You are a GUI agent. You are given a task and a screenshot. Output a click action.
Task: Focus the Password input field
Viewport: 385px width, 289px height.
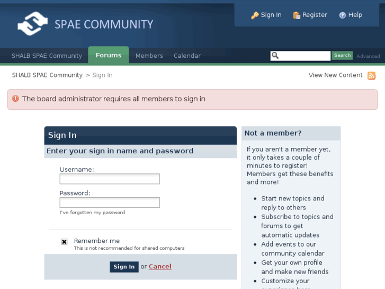110,203
